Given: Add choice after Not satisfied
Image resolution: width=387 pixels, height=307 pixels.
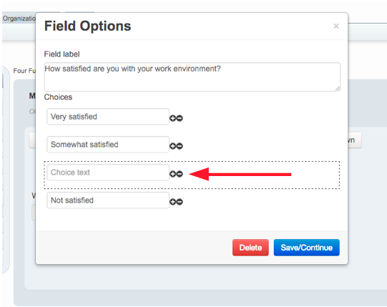Looking at the screenshot, I should [173, 202].
